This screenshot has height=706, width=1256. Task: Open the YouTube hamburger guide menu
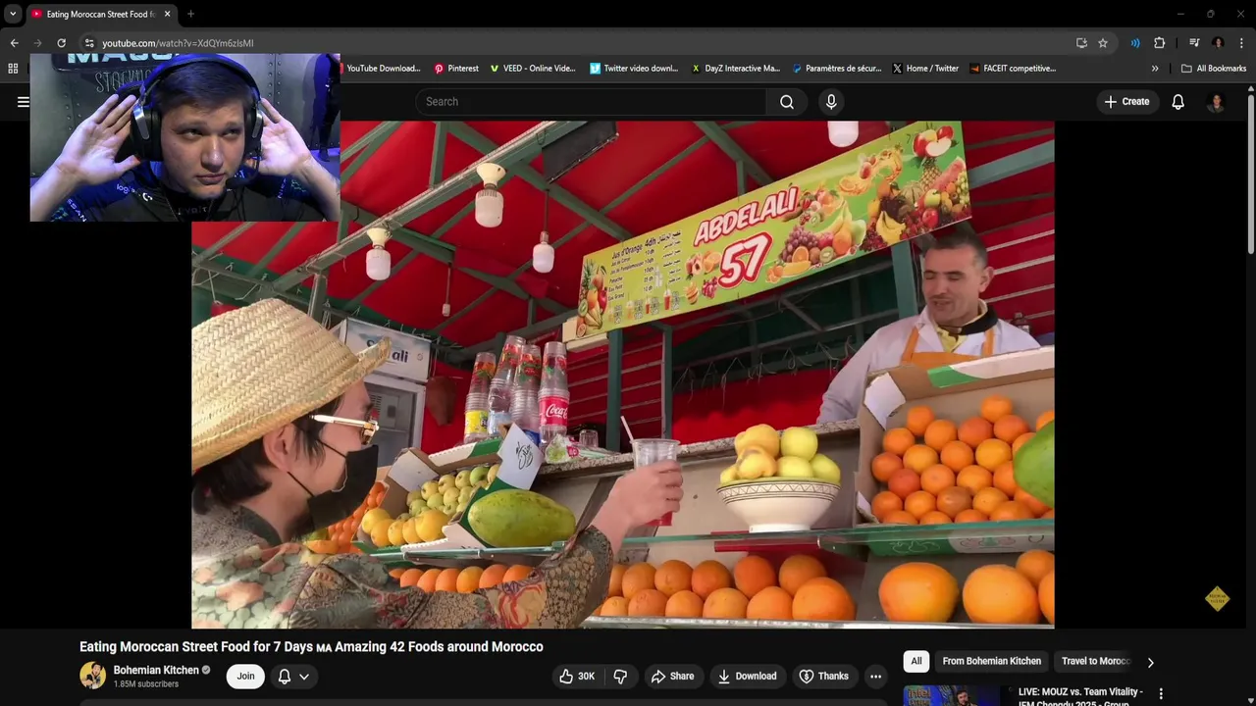(23, 102)
